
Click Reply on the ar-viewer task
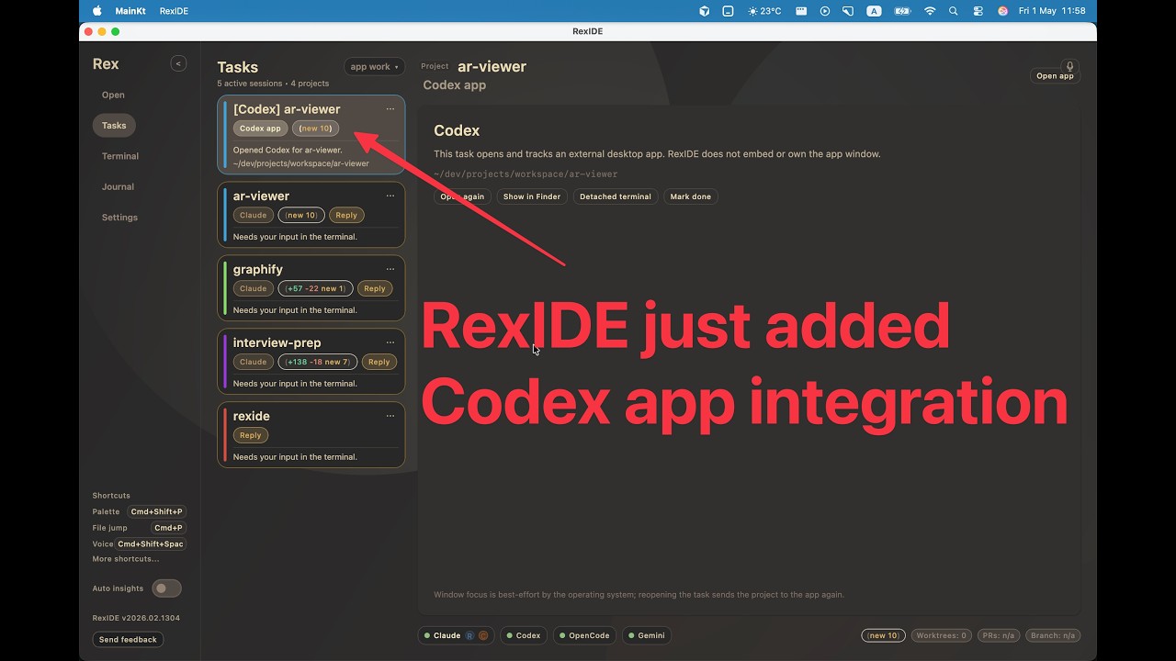(x=346, y=215)
